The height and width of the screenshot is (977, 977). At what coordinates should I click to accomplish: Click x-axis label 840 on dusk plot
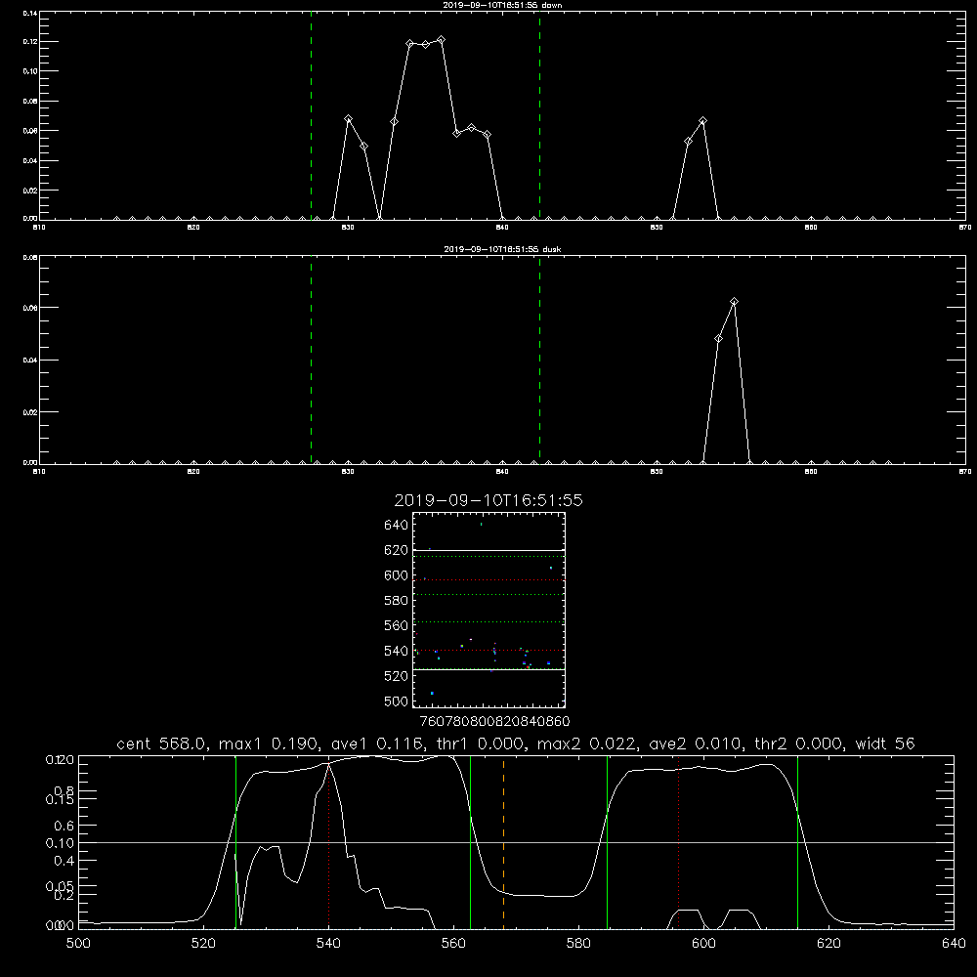[x=502, y=472]
